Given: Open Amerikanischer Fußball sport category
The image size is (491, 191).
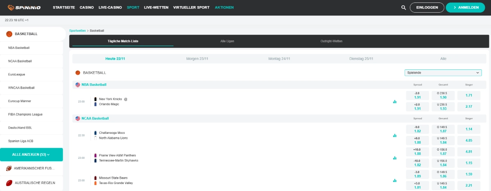Looking at the screenshot, I should click(x=32, y=168).
